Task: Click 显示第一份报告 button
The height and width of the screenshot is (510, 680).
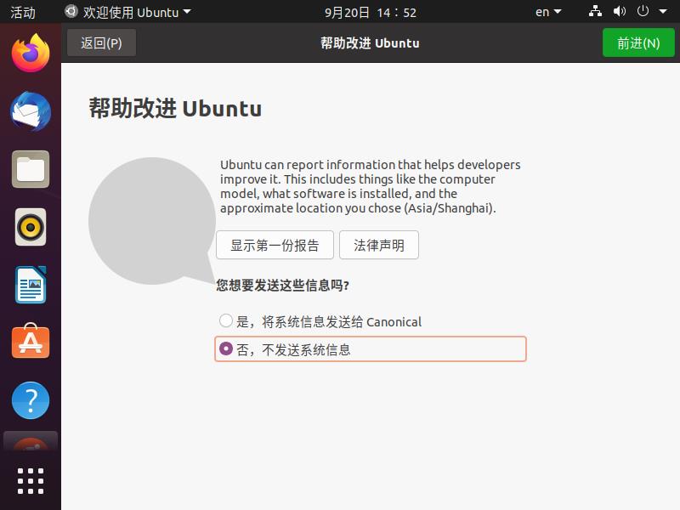Action: click(275, 245)
